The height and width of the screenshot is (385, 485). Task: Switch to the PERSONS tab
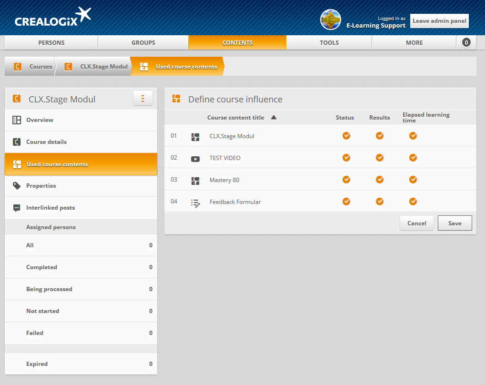(51, 42)
